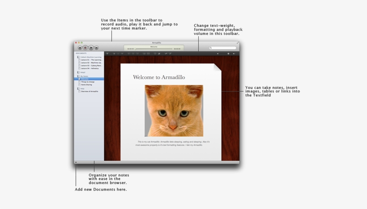
Task: Align text to the right
Action: click(137, 54)
